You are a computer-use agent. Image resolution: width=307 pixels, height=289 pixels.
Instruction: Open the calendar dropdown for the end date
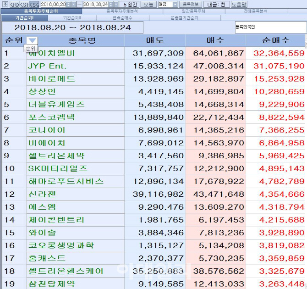tap(116, 4)
